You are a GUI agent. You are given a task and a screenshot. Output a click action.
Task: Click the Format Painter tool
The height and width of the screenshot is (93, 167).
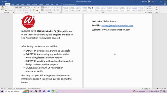click(x=9, y=11)
